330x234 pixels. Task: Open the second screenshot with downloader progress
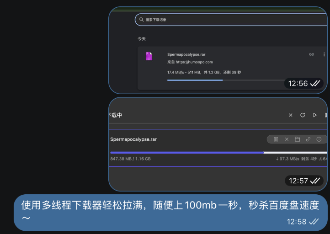(218, 144)
